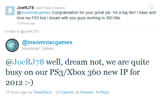Open the TweetDeck source link
This screenshot has height=104, width=168.
[x=42, y=92]
